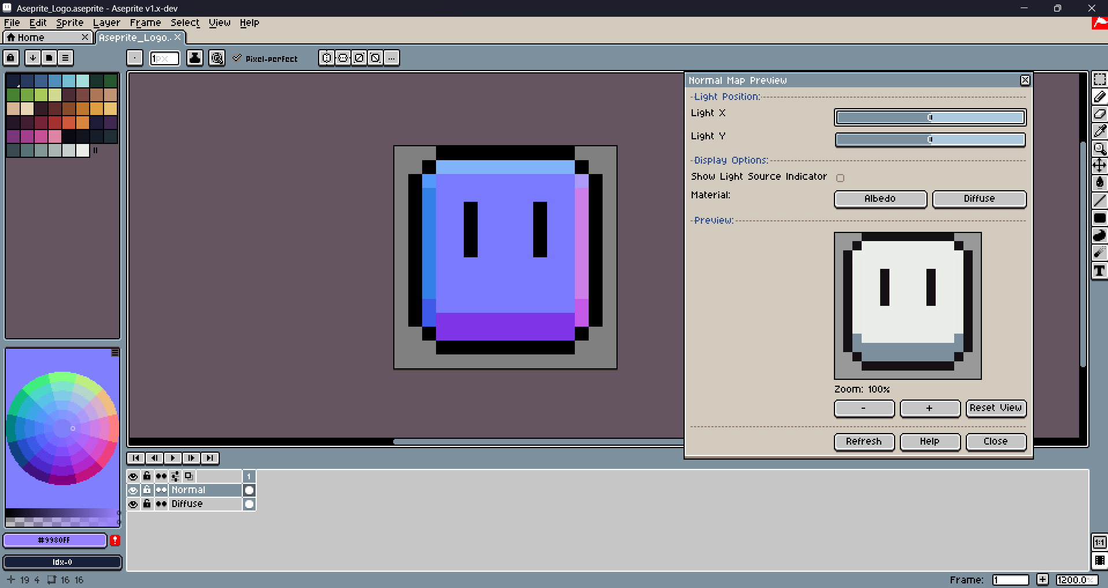The width and height of the screenshot is (1108, 588).
Task: Select the Pencil tool
Action: tap(1099, 97)
